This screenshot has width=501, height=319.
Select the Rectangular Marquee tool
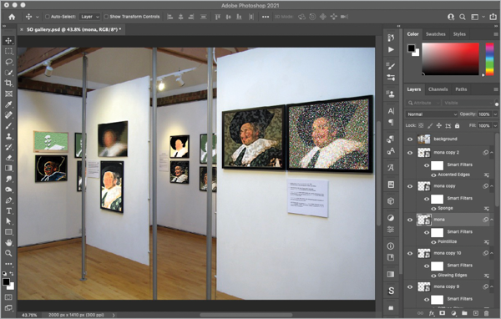(x=8, y=51)
